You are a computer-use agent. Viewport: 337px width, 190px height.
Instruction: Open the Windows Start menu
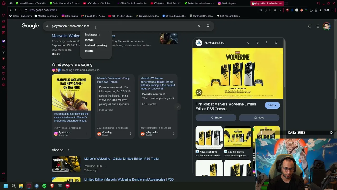click(6, 186)
